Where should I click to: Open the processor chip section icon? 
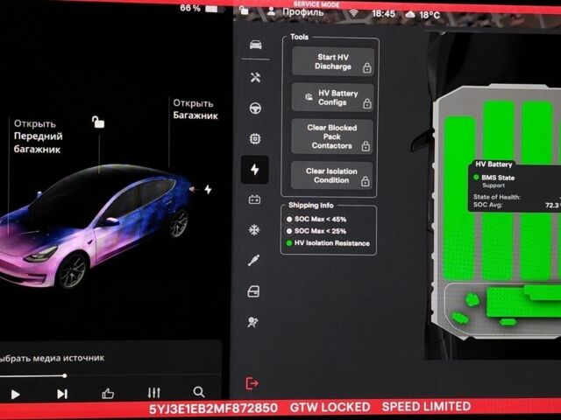point(255,138)
